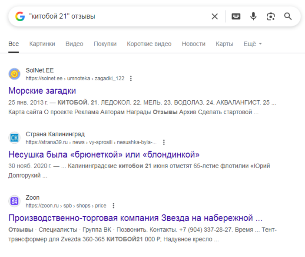Image resolution: width=305 pixels, height=257 pixels.
Task: Expand the Ещё more filters dropdown
Action: pyautogui.click(x=252, y=44)
